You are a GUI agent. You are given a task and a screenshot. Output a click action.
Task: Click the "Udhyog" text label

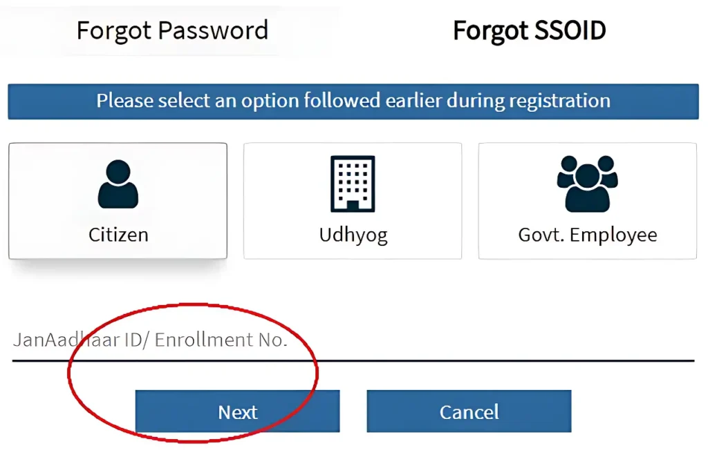[x=353, y=235]
